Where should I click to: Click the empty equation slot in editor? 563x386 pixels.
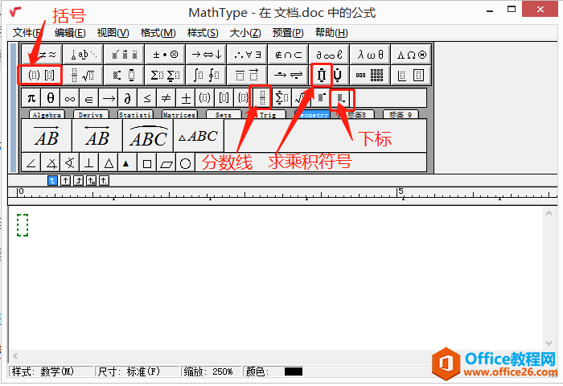coord(23,225)
